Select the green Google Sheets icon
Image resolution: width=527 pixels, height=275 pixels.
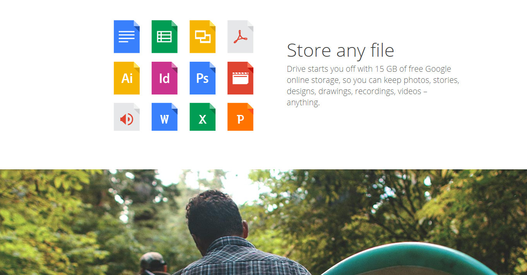click(x=164, y=37)
